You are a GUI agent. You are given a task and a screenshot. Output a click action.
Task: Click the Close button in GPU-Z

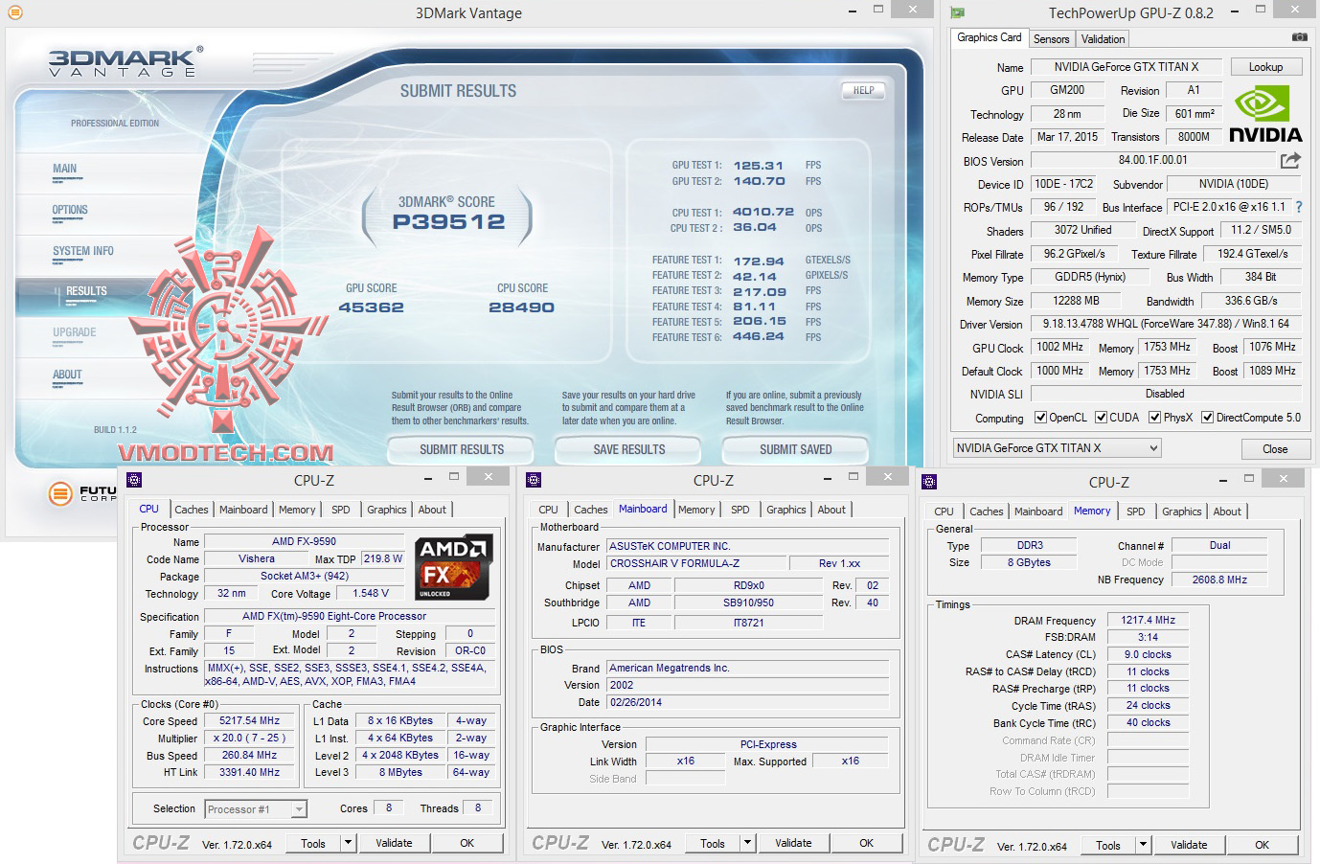click(1275, 448)
